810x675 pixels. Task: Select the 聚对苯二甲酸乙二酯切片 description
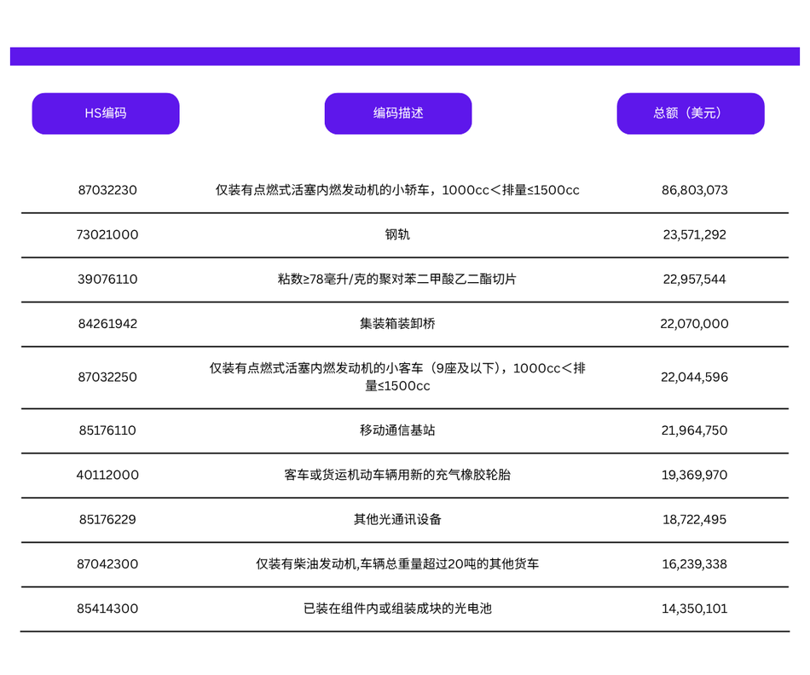coord(397,280)
